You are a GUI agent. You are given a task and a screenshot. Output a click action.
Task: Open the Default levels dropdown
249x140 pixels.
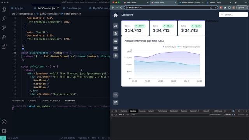coord(216,115)
